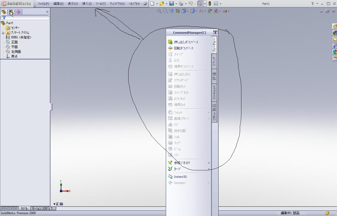The width and height of the screenshot is (337, 216).
Task: Click the View Settings monitor icon
Action: 225,11
